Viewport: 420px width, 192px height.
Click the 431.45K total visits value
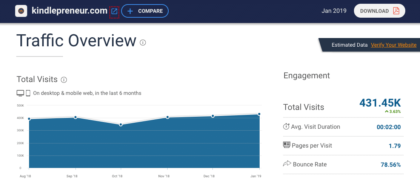pos(380,102)
